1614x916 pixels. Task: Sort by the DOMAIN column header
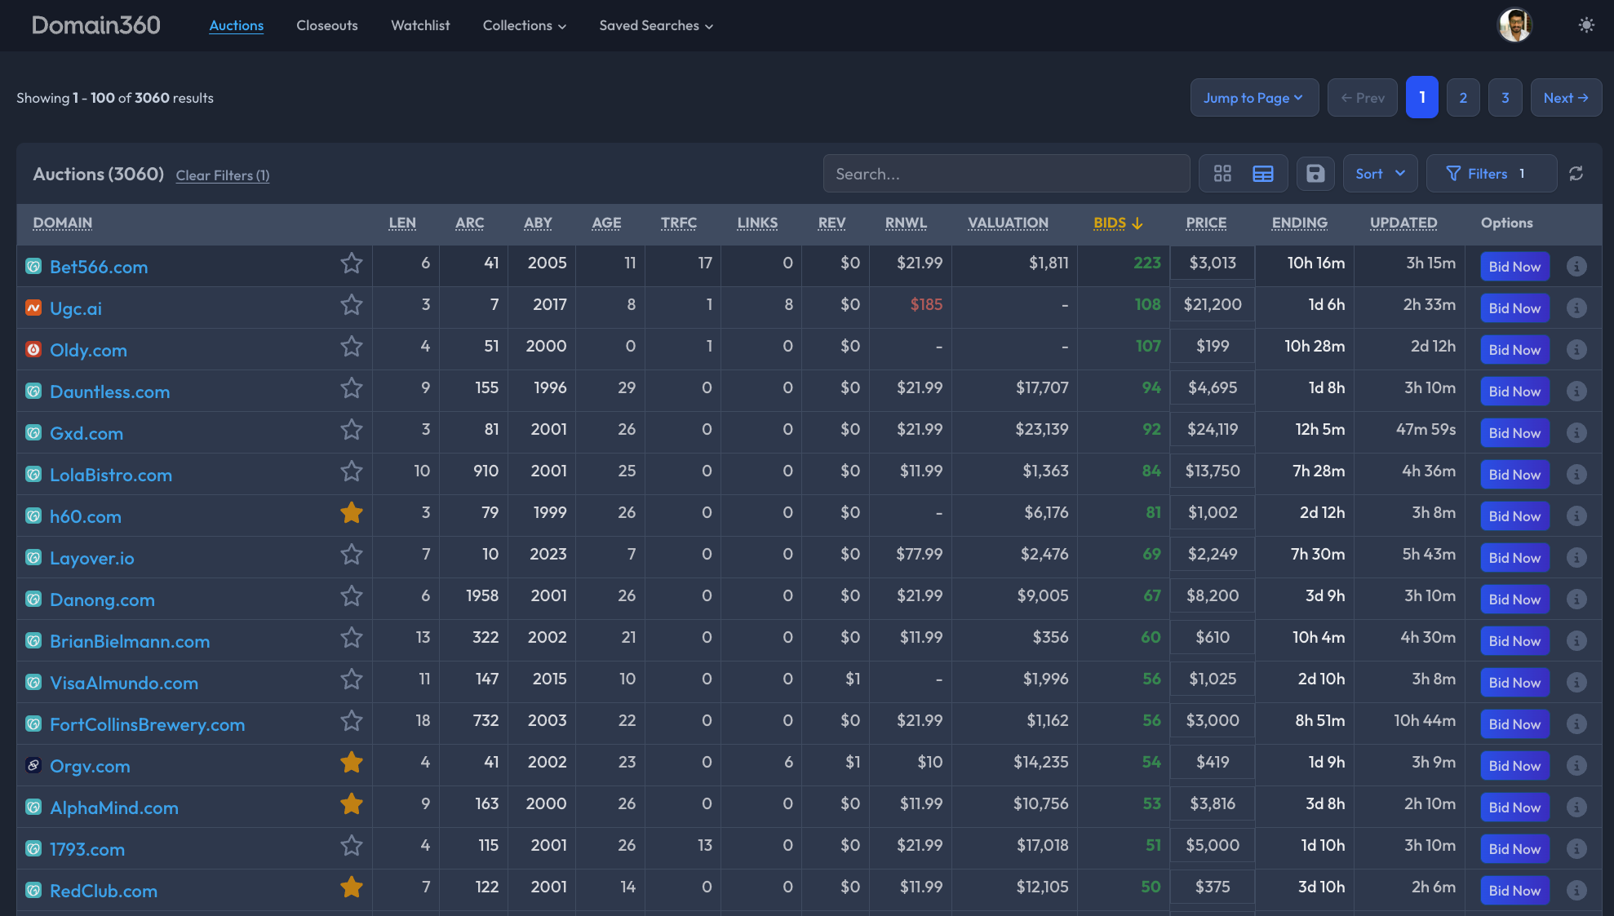[x=62, y=223]
